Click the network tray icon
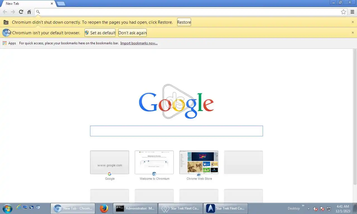357x214 pixels. coord(329,209)
